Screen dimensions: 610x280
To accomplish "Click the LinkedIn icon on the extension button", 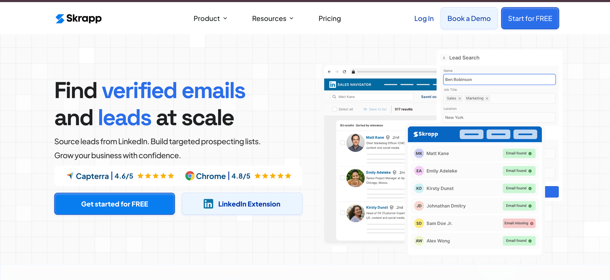I will tap(208, 204).
